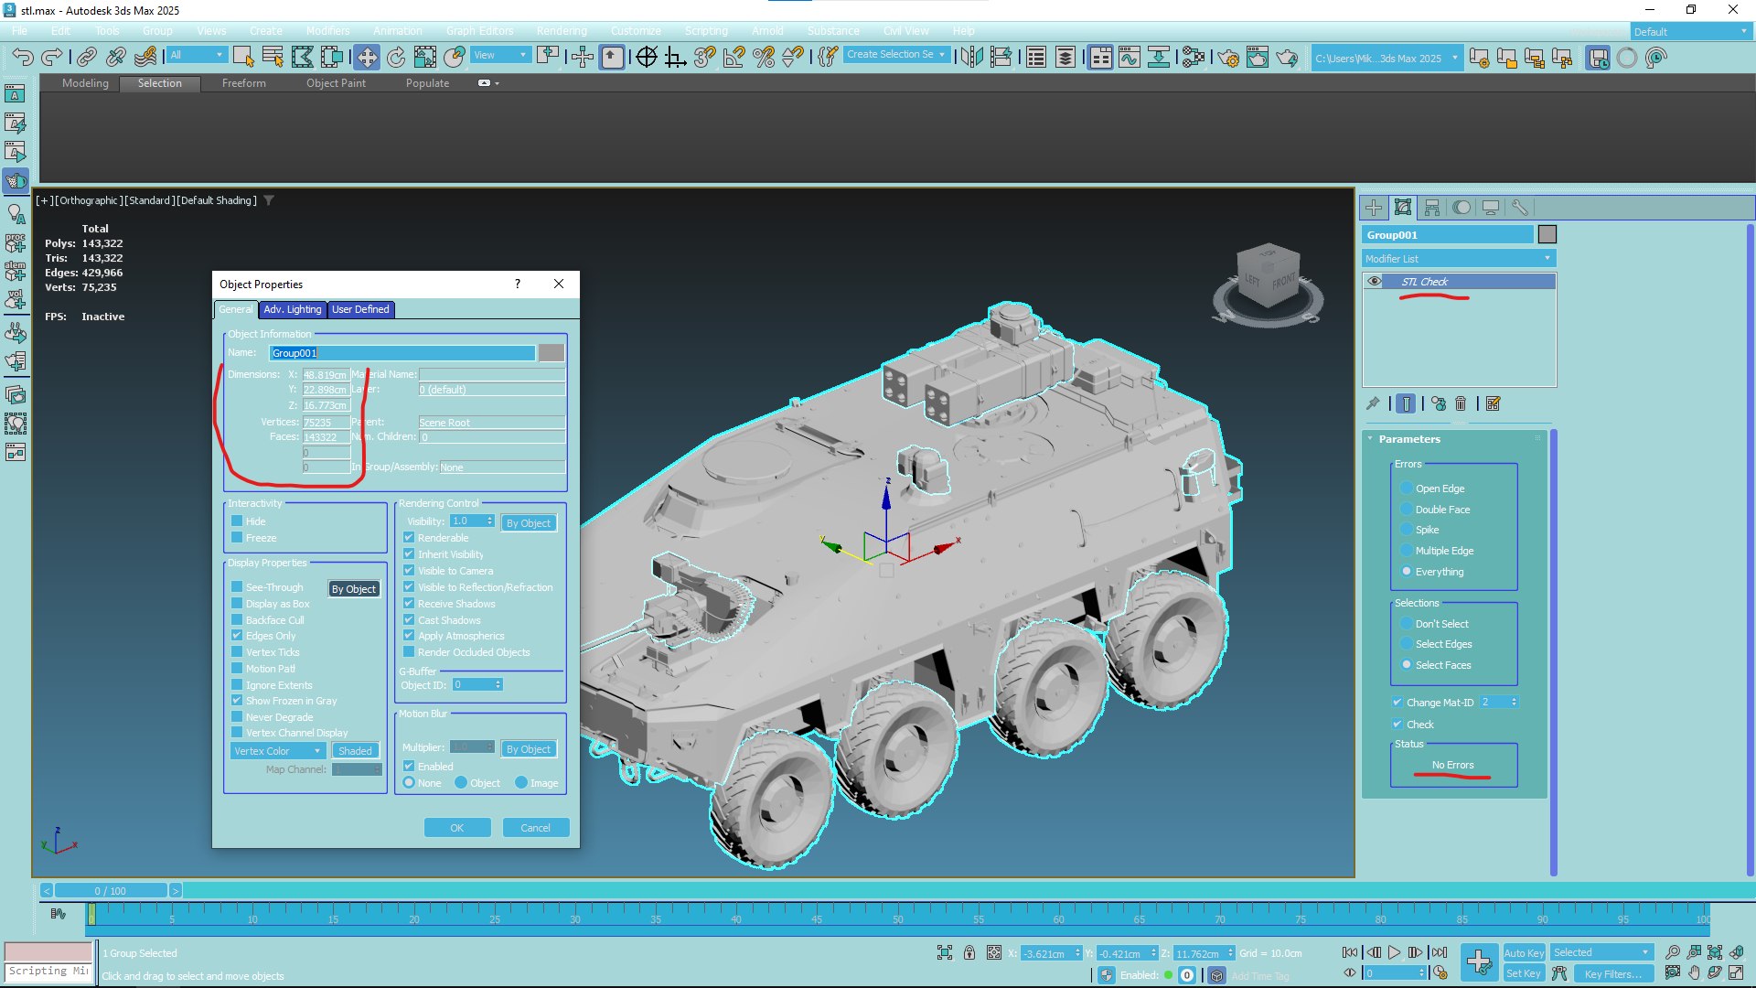
Task: Uncheck the Cast Shadows checkbox
Action: point(409,620)
